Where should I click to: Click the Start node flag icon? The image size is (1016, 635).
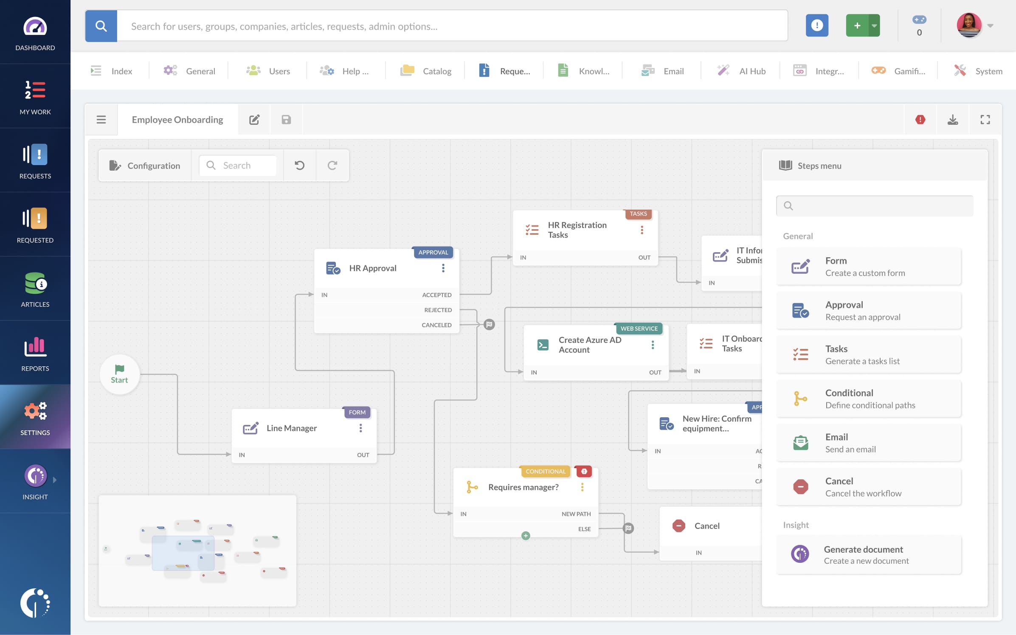119,368
